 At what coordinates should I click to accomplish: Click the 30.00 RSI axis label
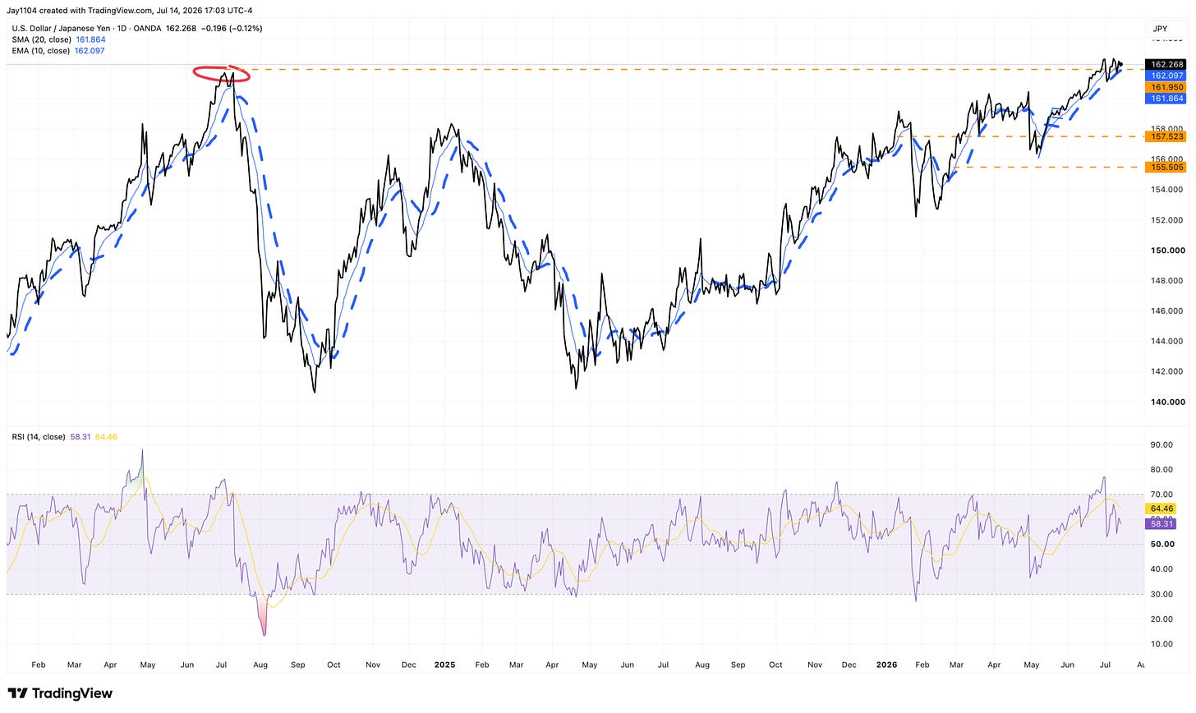[x=1161, y=595]
